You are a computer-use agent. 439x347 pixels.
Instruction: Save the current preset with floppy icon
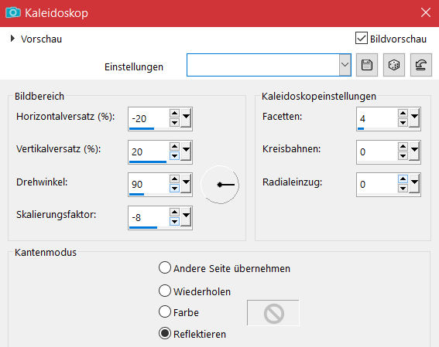click(367, 65)
